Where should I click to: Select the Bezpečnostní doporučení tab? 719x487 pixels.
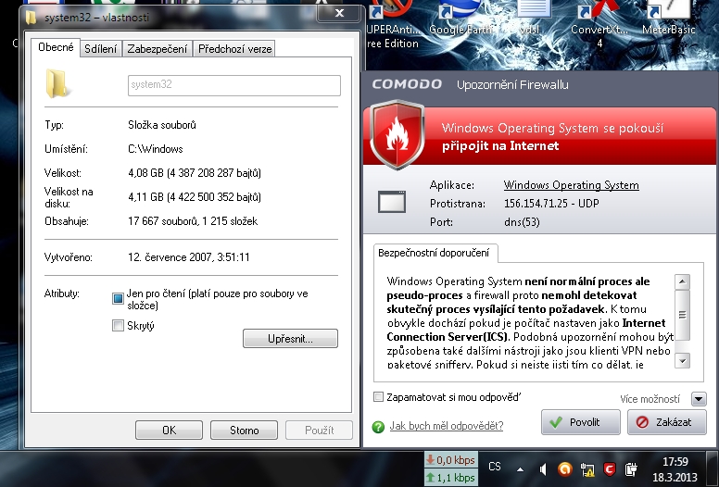[434, 253]
